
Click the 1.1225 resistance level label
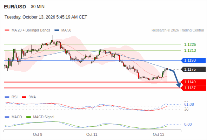190,44
